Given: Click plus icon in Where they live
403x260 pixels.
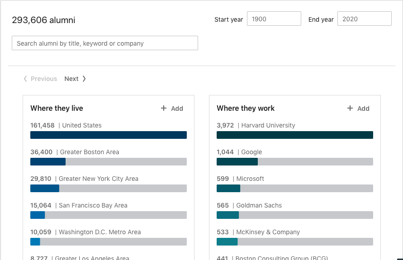Looking at the screenshot, I should click(x=164, y=108).
